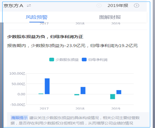Select the 2017 少数股东损益 teal bar

coord(41,94)
